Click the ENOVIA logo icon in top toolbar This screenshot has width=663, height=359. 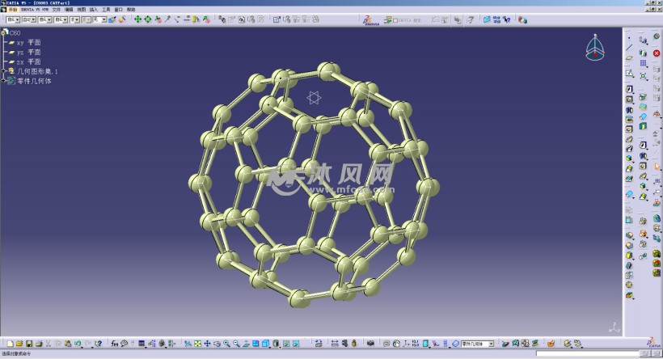pyautogui.click(x=371, y=20)
